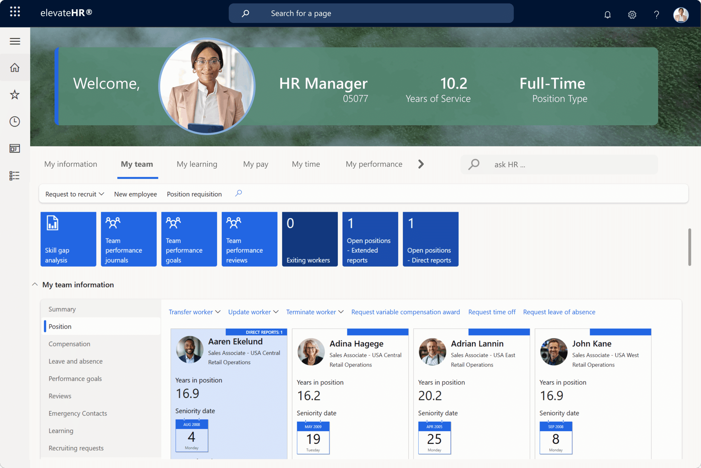Open Skill gap analysis tile
701x468 pixels.
[68, 239]
